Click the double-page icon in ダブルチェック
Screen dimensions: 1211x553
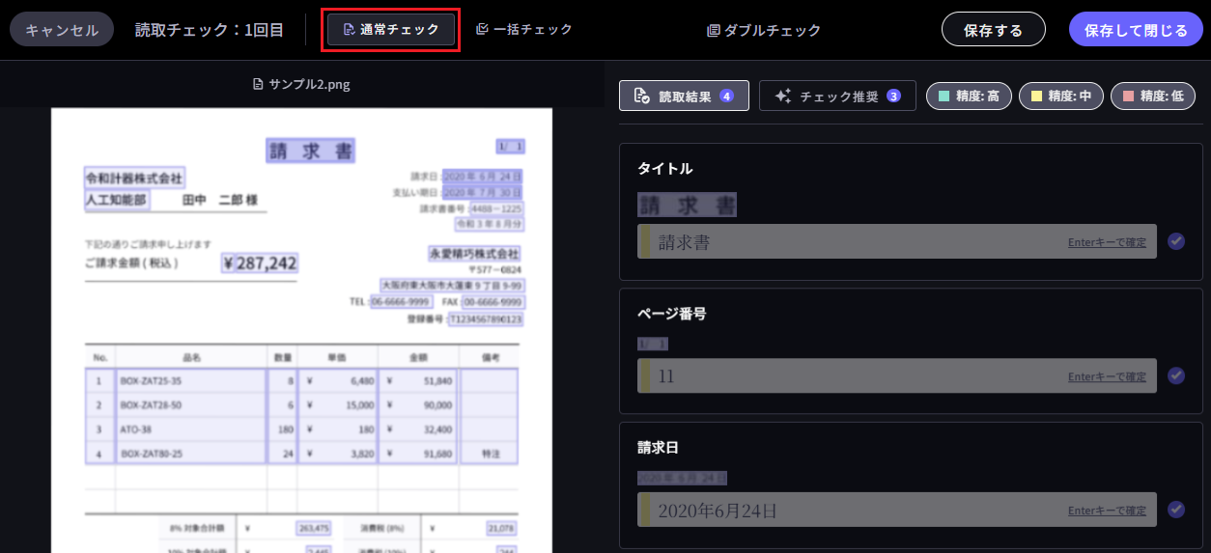(713, 31)
